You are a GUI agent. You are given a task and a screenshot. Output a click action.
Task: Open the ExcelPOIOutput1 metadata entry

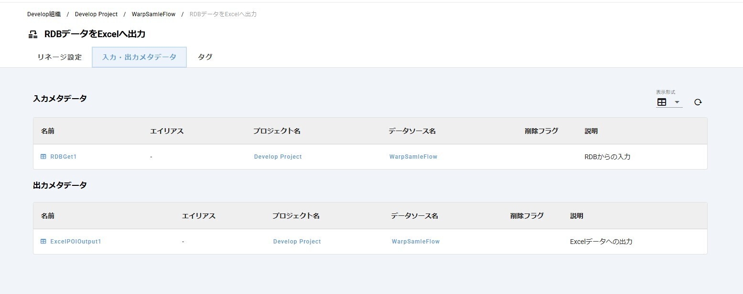76,242
